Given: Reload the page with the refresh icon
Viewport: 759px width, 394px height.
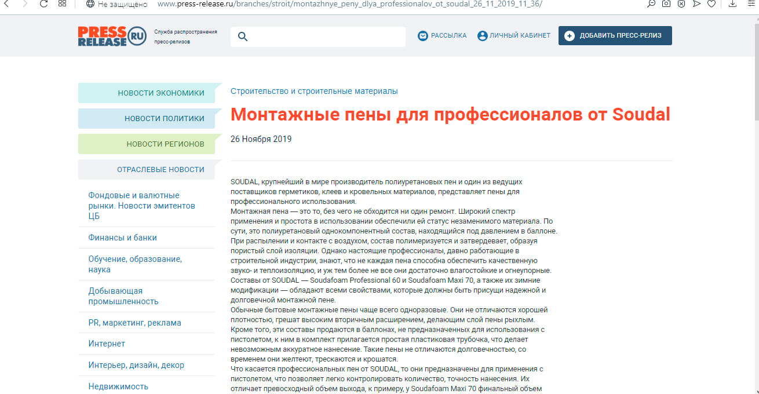Looking at the screenshot, I should pyautogui.click(x=43, y=4).
